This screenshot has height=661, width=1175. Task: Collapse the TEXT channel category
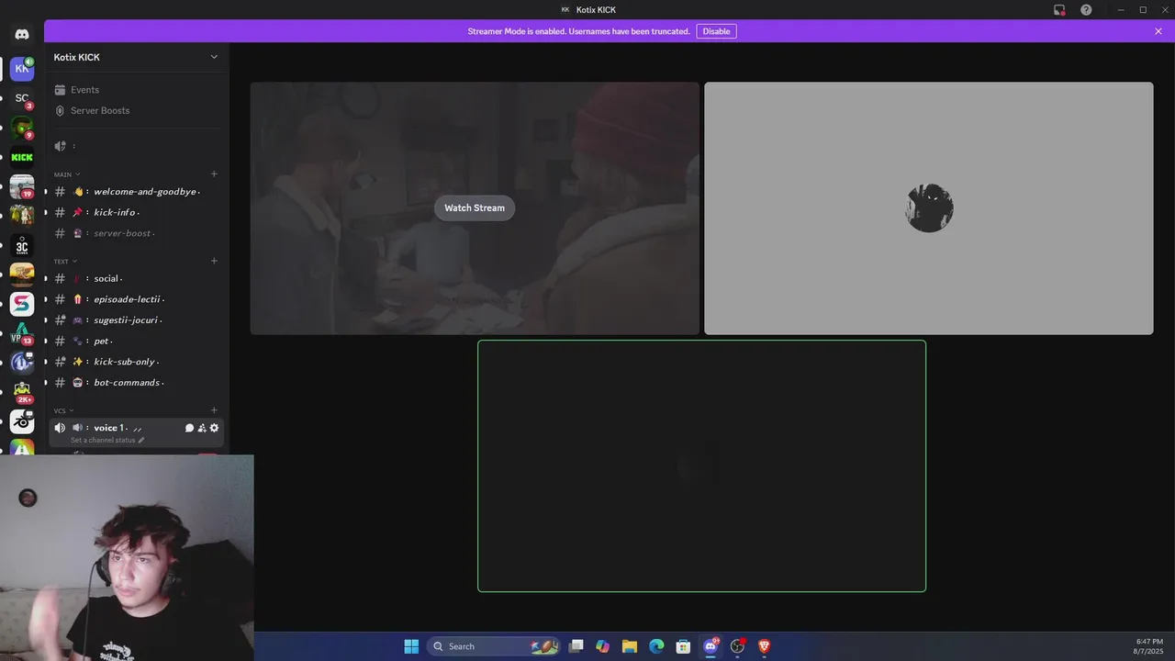[66, 262]
